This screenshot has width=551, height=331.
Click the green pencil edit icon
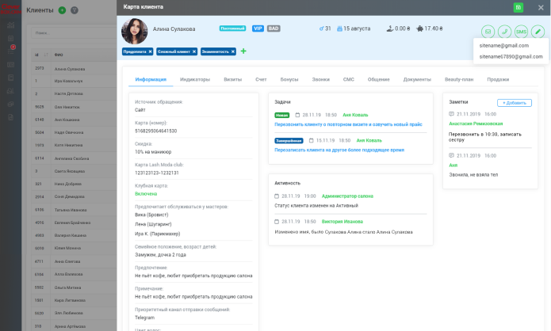pos(538,32)
